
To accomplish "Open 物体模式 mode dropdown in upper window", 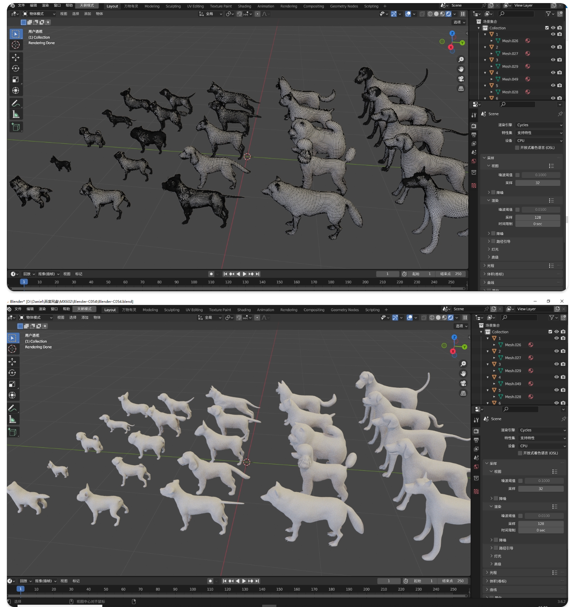I will [x=39, y=14].
